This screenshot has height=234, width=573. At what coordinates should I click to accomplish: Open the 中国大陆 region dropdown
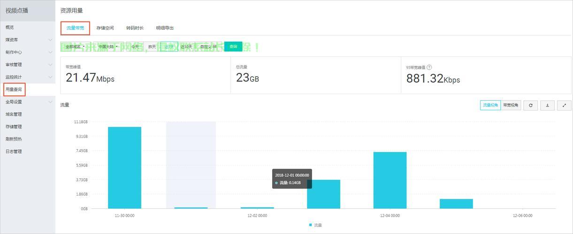pos(108,47)
